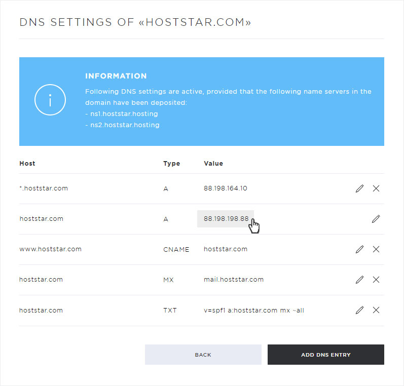404x386 pixels.
Task: Click the information circle icon
Action: 50,100
